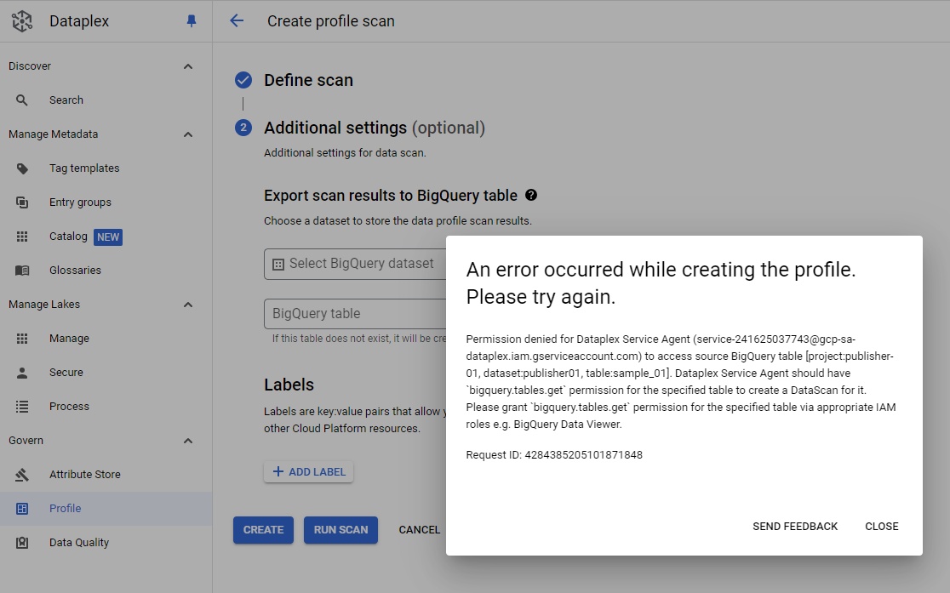
Task: Click the Secure person icon
Action: pos(22,373)
